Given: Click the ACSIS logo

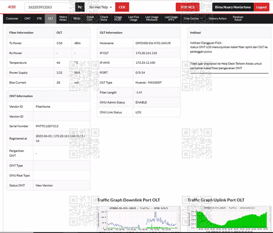Looking at the screenshot, I should click(11, 7).
